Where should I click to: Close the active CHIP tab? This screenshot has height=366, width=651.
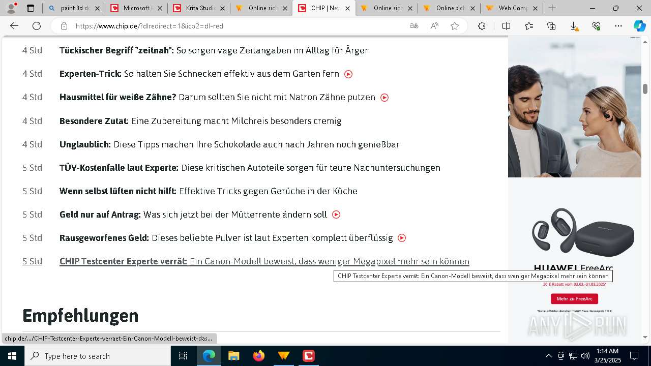click(348, 8)
